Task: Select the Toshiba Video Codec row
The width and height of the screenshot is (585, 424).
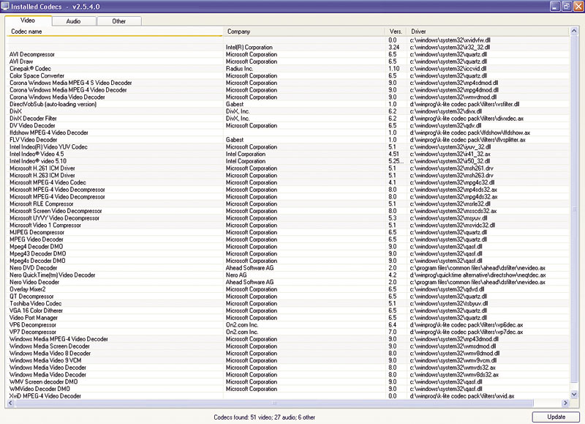Action: (288, 303)
